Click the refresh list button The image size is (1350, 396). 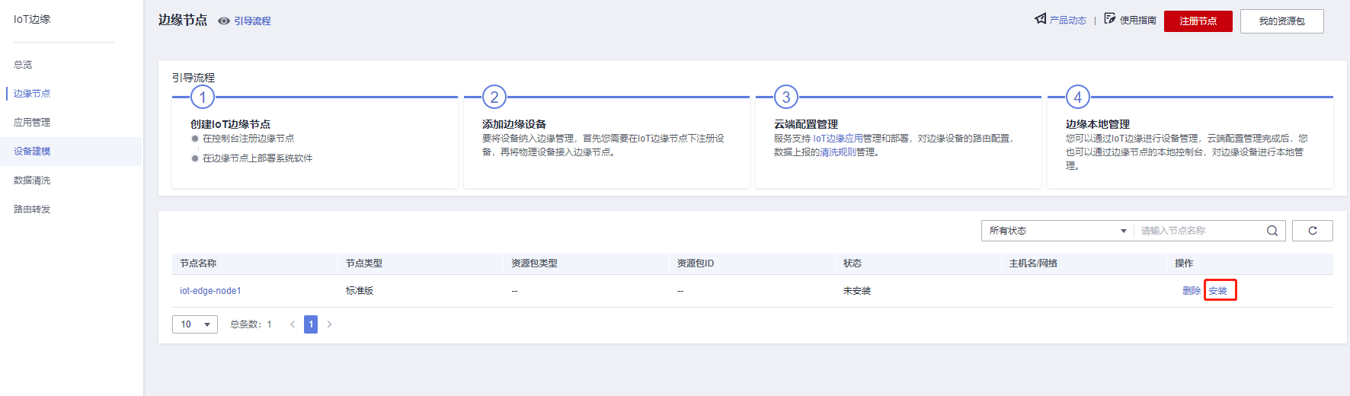click(x=1313, y=231)
